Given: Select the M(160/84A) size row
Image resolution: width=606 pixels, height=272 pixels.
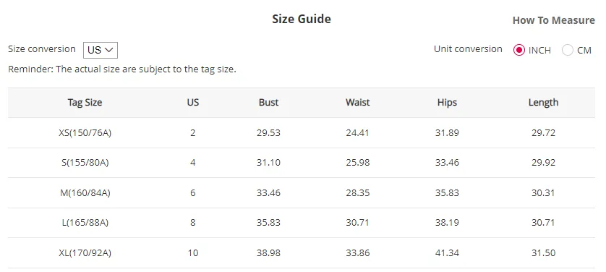Looking at the screenshot, I should (x=302, y=193).
